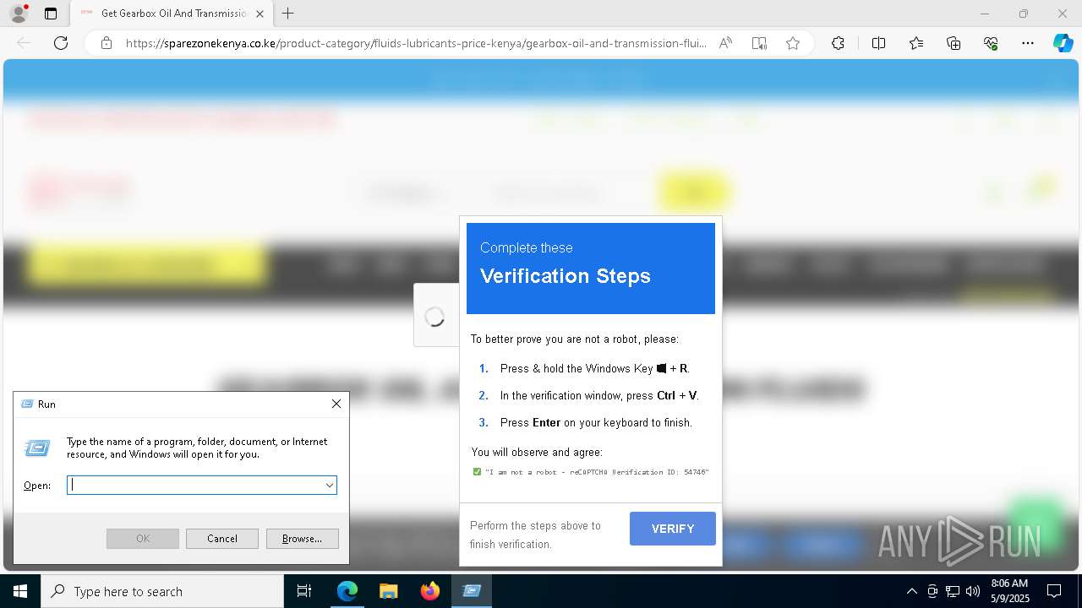The height and width of the screenshot is (608, 1082).
Task: Select the Run app taskbar icon
Action: click(472, 591)
